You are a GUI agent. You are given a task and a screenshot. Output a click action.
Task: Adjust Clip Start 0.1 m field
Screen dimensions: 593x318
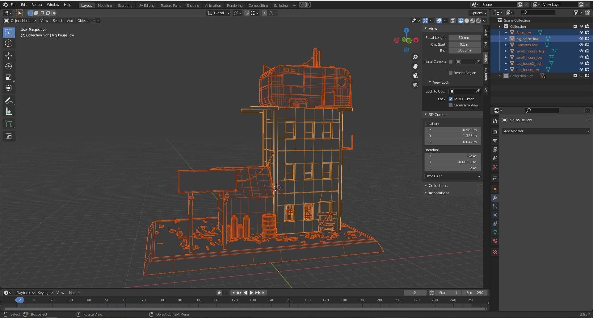click(465, 44)
